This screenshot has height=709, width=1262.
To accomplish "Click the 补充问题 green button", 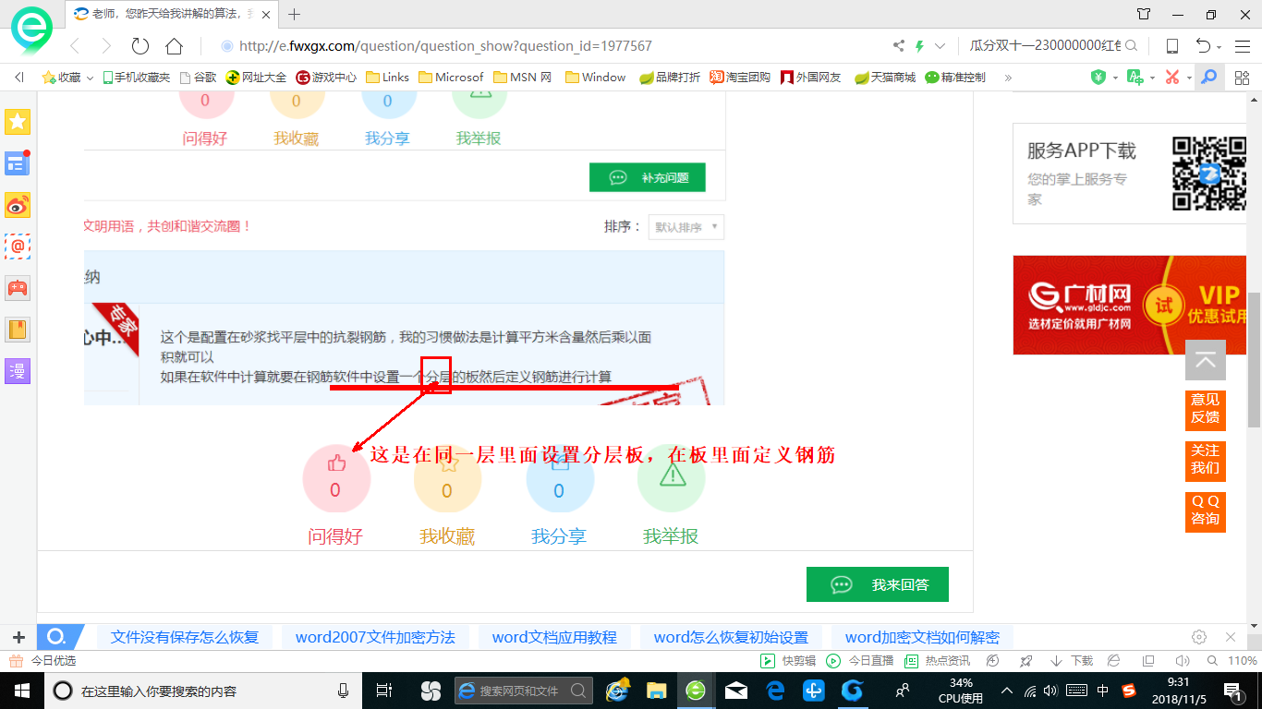I will click(x=647, y=177).
